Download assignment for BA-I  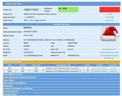coord(113,68)
